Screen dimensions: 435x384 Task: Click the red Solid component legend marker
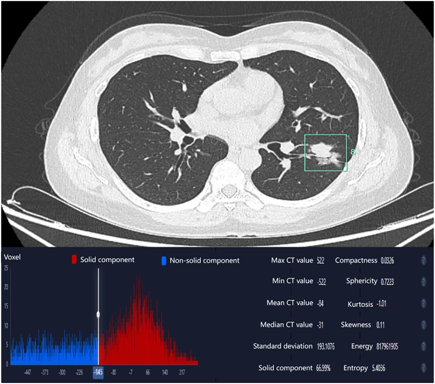pos(74,259)
